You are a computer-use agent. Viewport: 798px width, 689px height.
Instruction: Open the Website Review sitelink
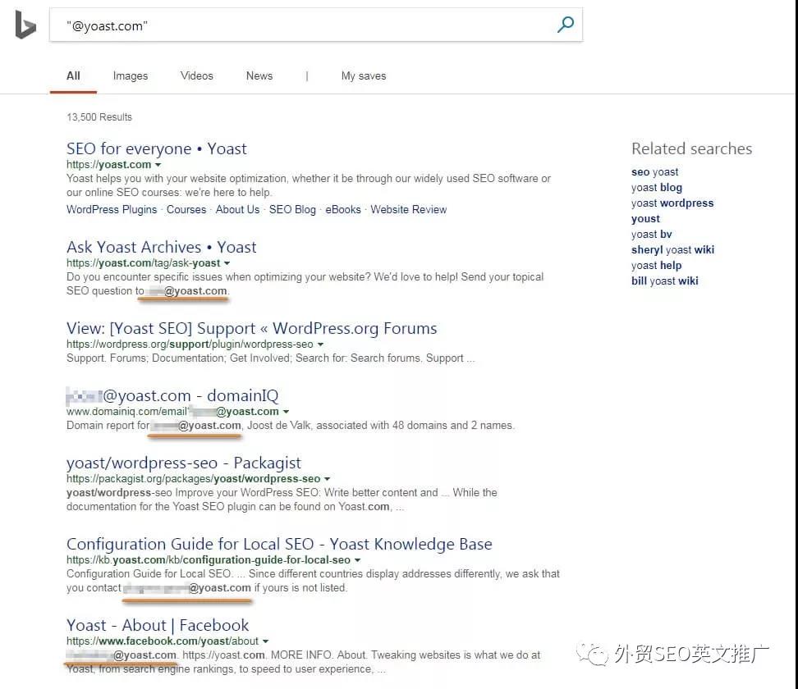(x=408, y=209)
